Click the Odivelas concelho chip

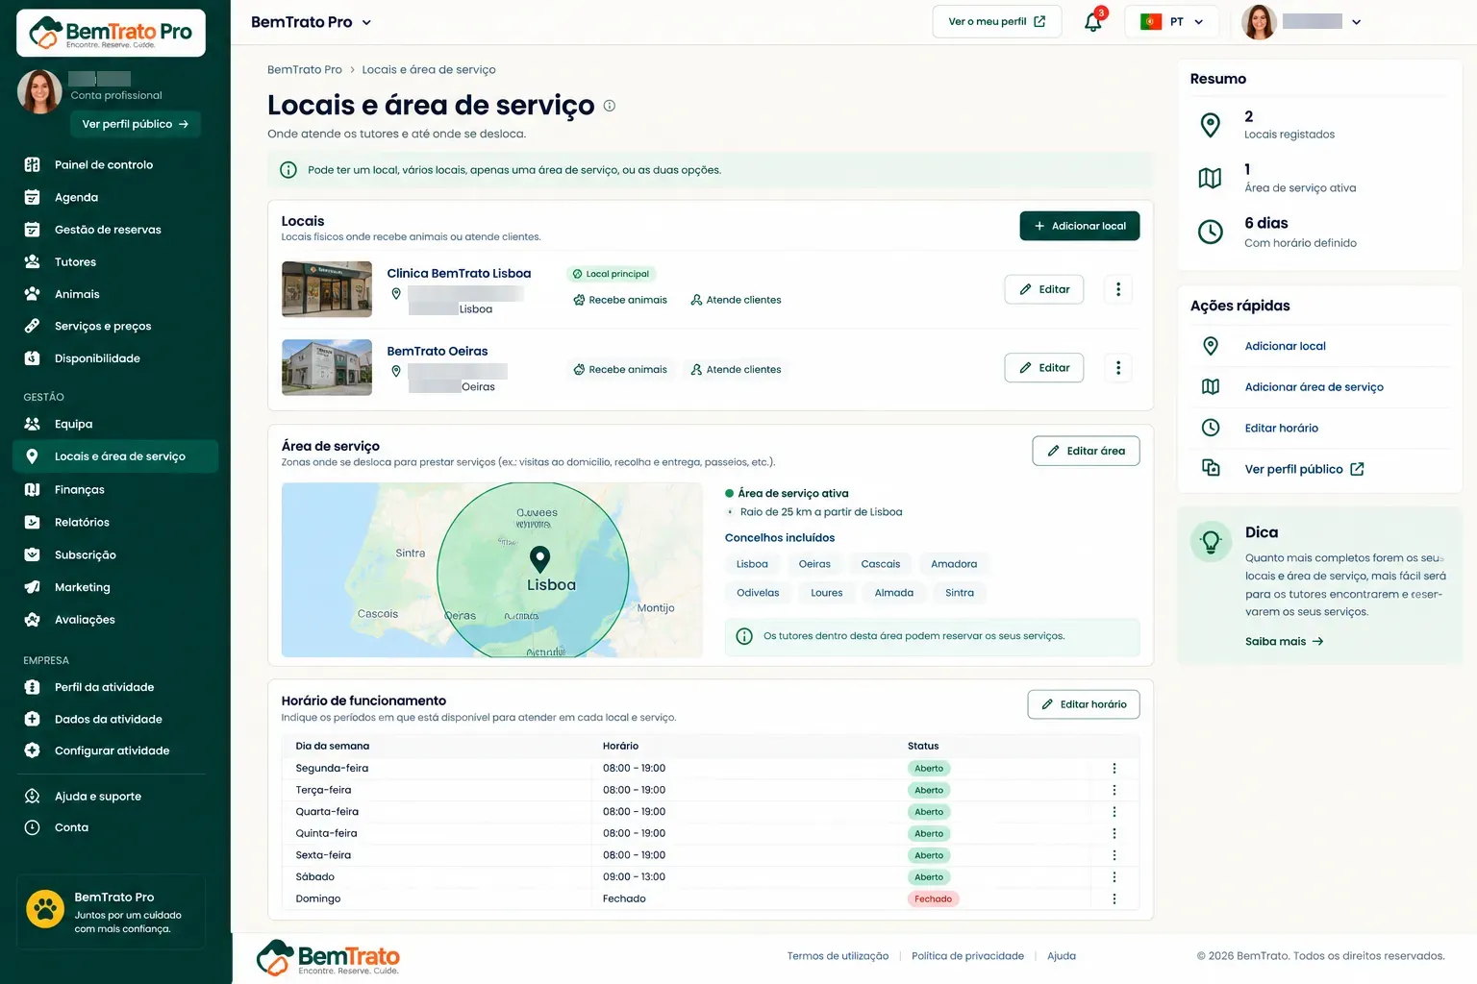(758, 593)
